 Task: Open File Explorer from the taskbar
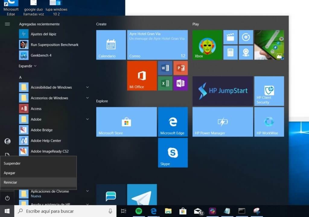(168, 211)
